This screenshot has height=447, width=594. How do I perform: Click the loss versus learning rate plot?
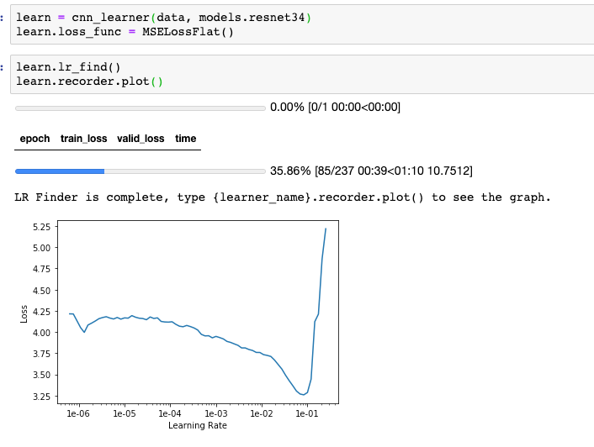(x=198, y=313)
